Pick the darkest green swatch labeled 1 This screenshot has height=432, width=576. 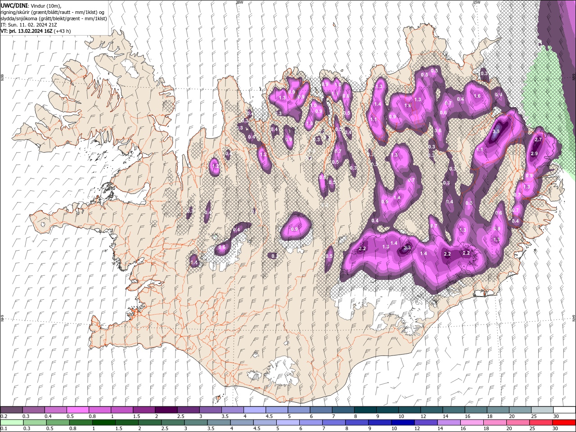104,423
